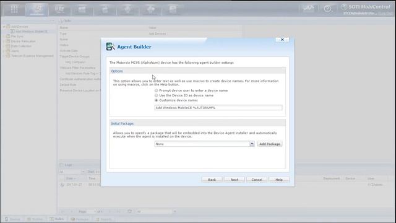This screenshot has height=223, width=396.
Task: Switch to the Rules tab at bottom
Action: tap(57, 219)
